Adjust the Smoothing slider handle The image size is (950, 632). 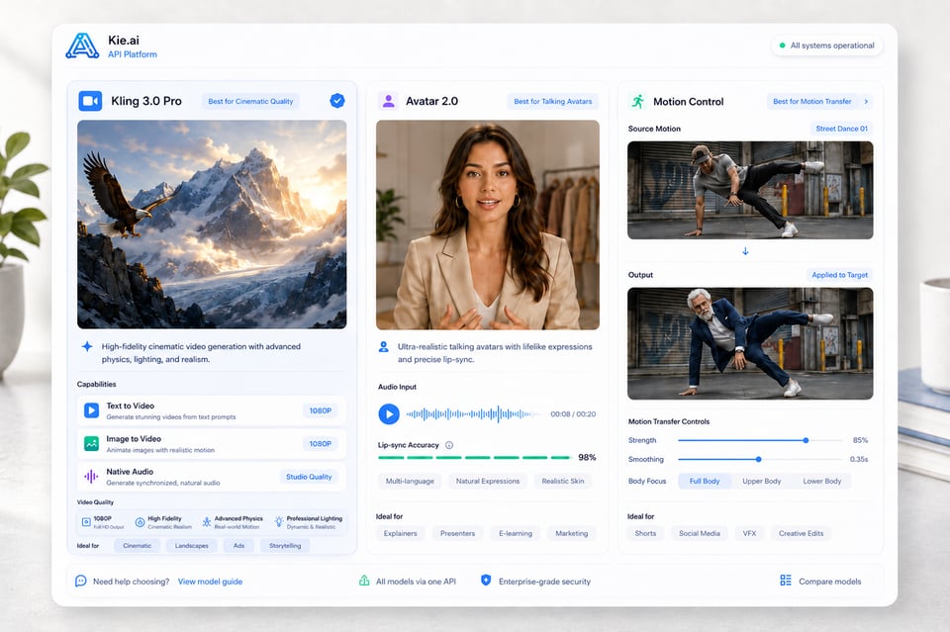(x=759, y=460)
